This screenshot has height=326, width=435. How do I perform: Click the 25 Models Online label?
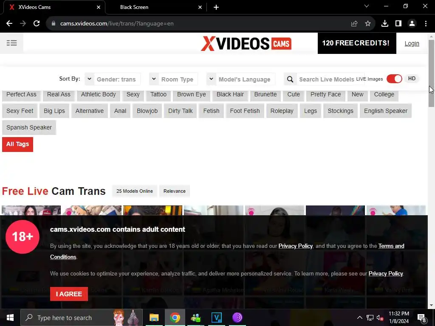point(135,191)
